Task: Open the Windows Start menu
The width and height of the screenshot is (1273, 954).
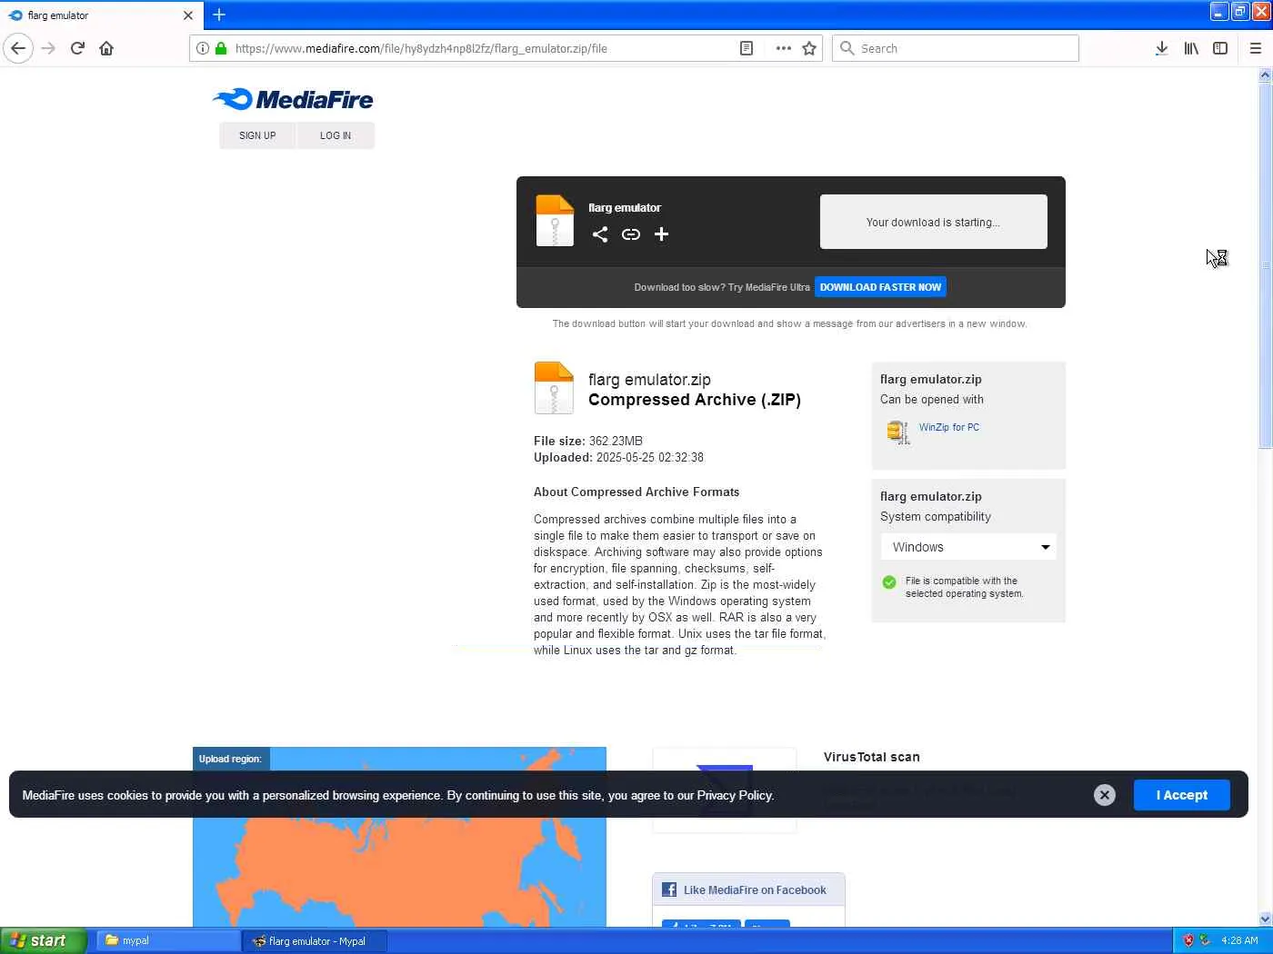Action: tap(44, 940)
